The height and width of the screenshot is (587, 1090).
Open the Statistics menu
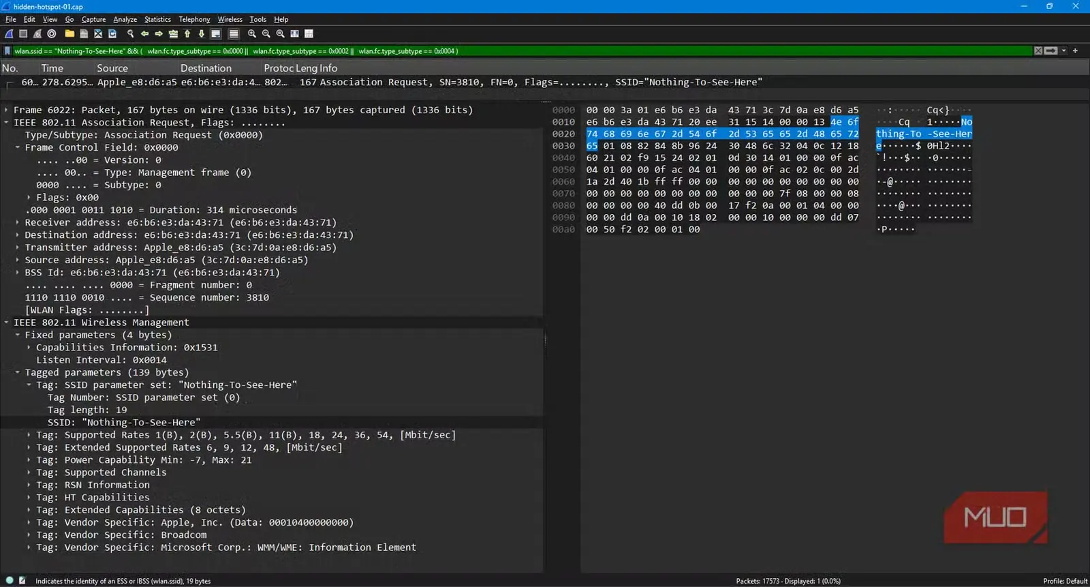pyautogui.click(x=157, y=19)
